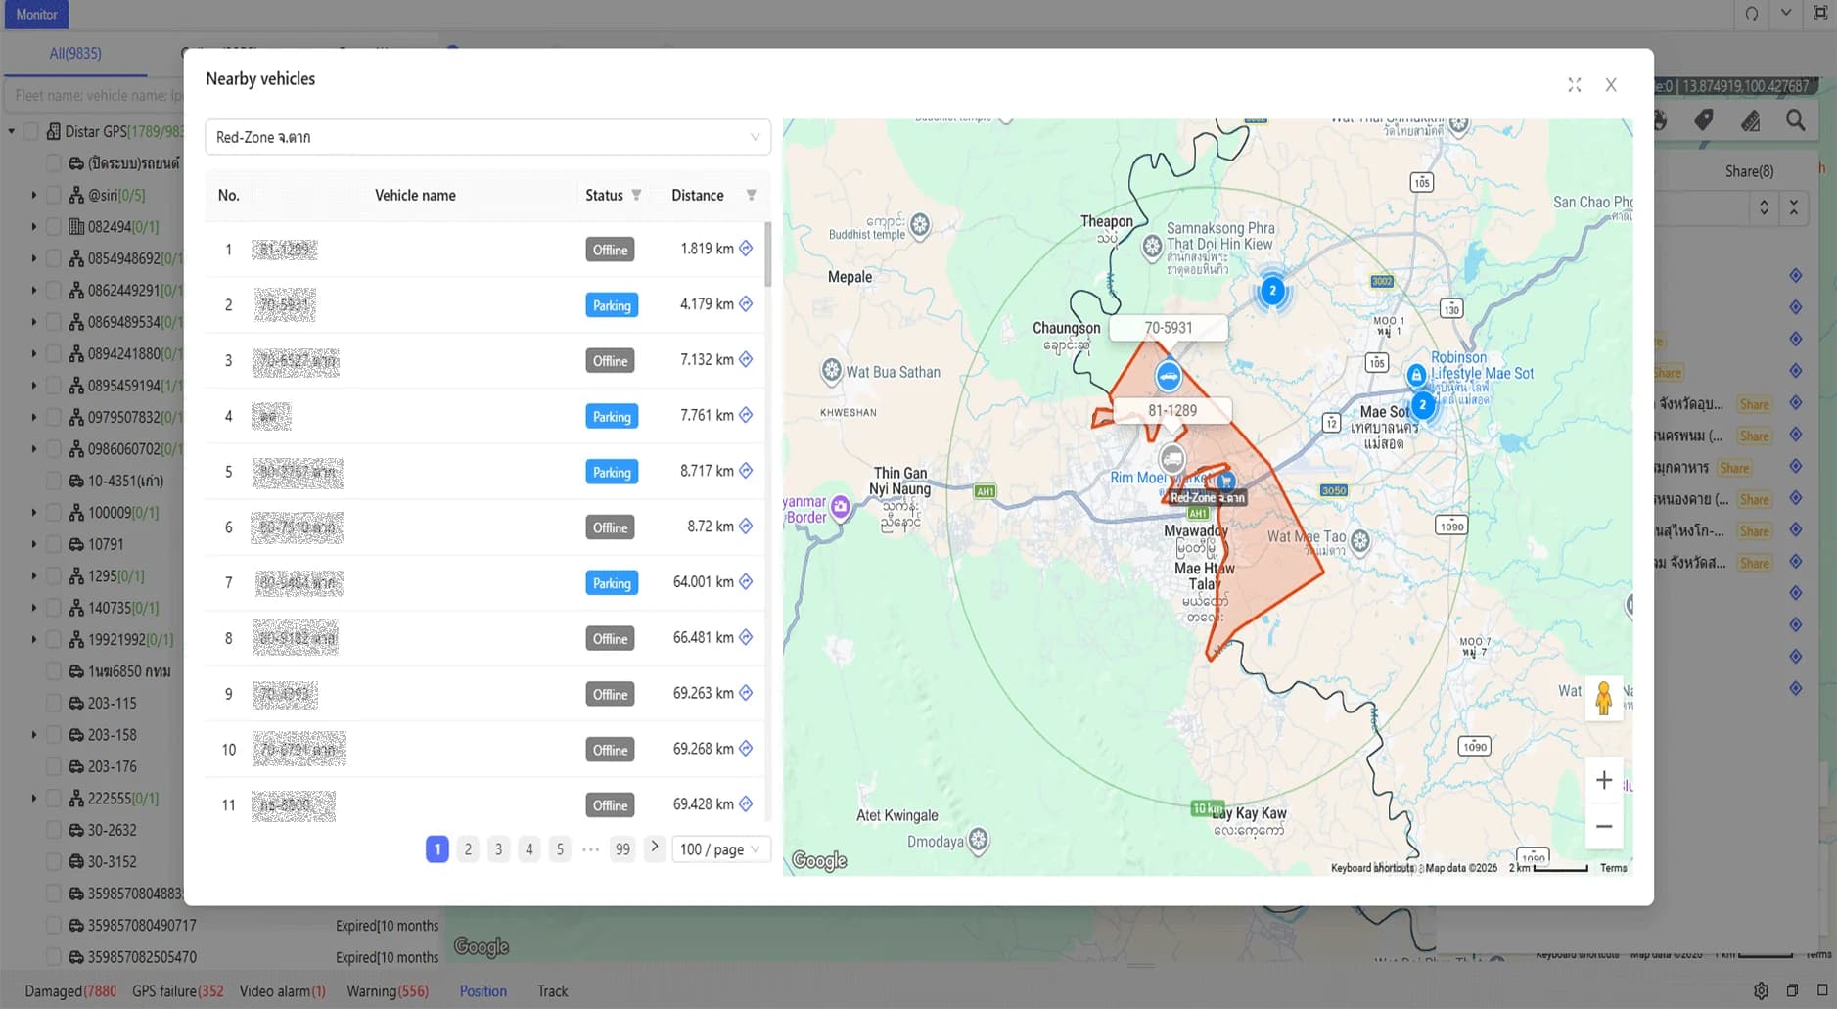The height and width of the screenshot is (1009, 1837).
Task: Check the 203-115 vehicle checkbox
Action: coord(54,703)
